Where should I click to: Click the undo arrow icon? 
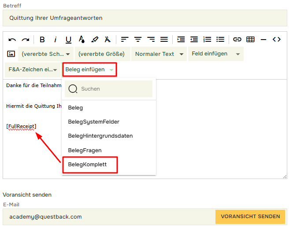pos(12,40)
